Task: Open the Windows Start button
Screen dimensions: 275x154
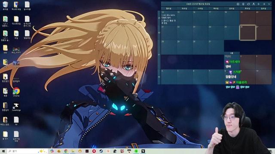Action: click(3, 151)
